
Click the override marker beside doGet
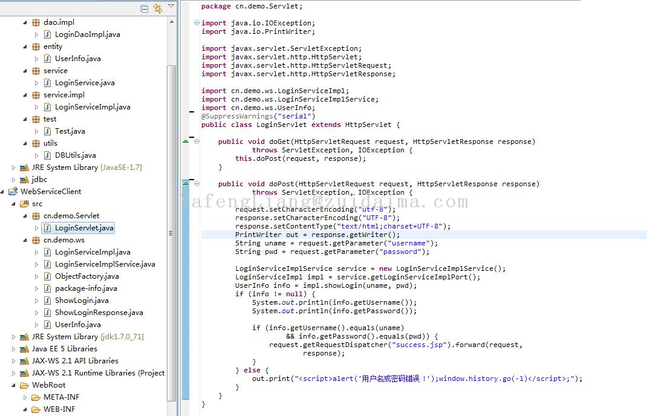[x=186, y=141]
